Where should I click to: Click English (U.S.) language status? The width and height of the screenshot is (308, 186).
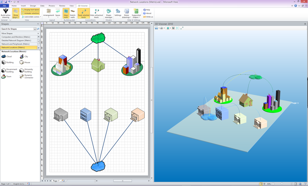tap(19, 184)
